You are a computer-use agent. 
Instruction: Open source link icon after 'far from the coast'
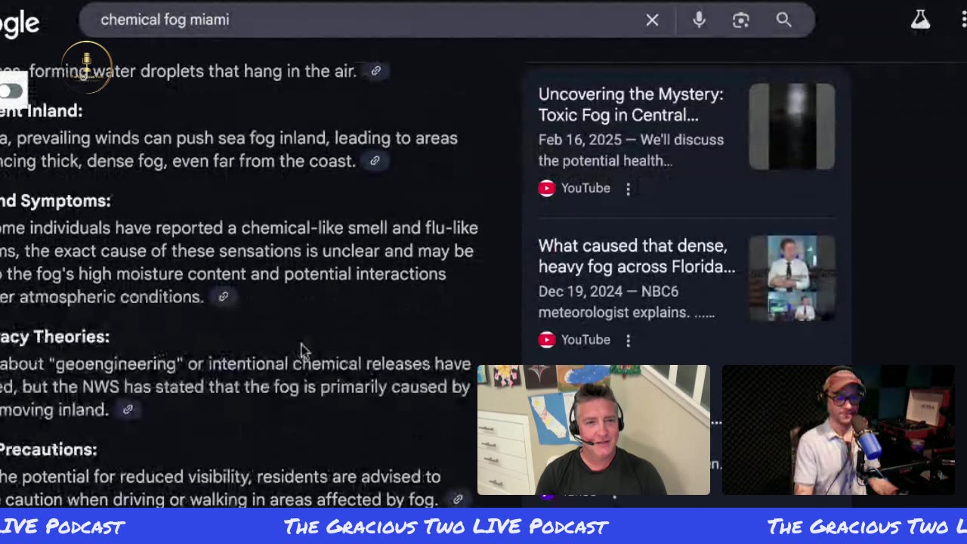[x=375, y=161]
